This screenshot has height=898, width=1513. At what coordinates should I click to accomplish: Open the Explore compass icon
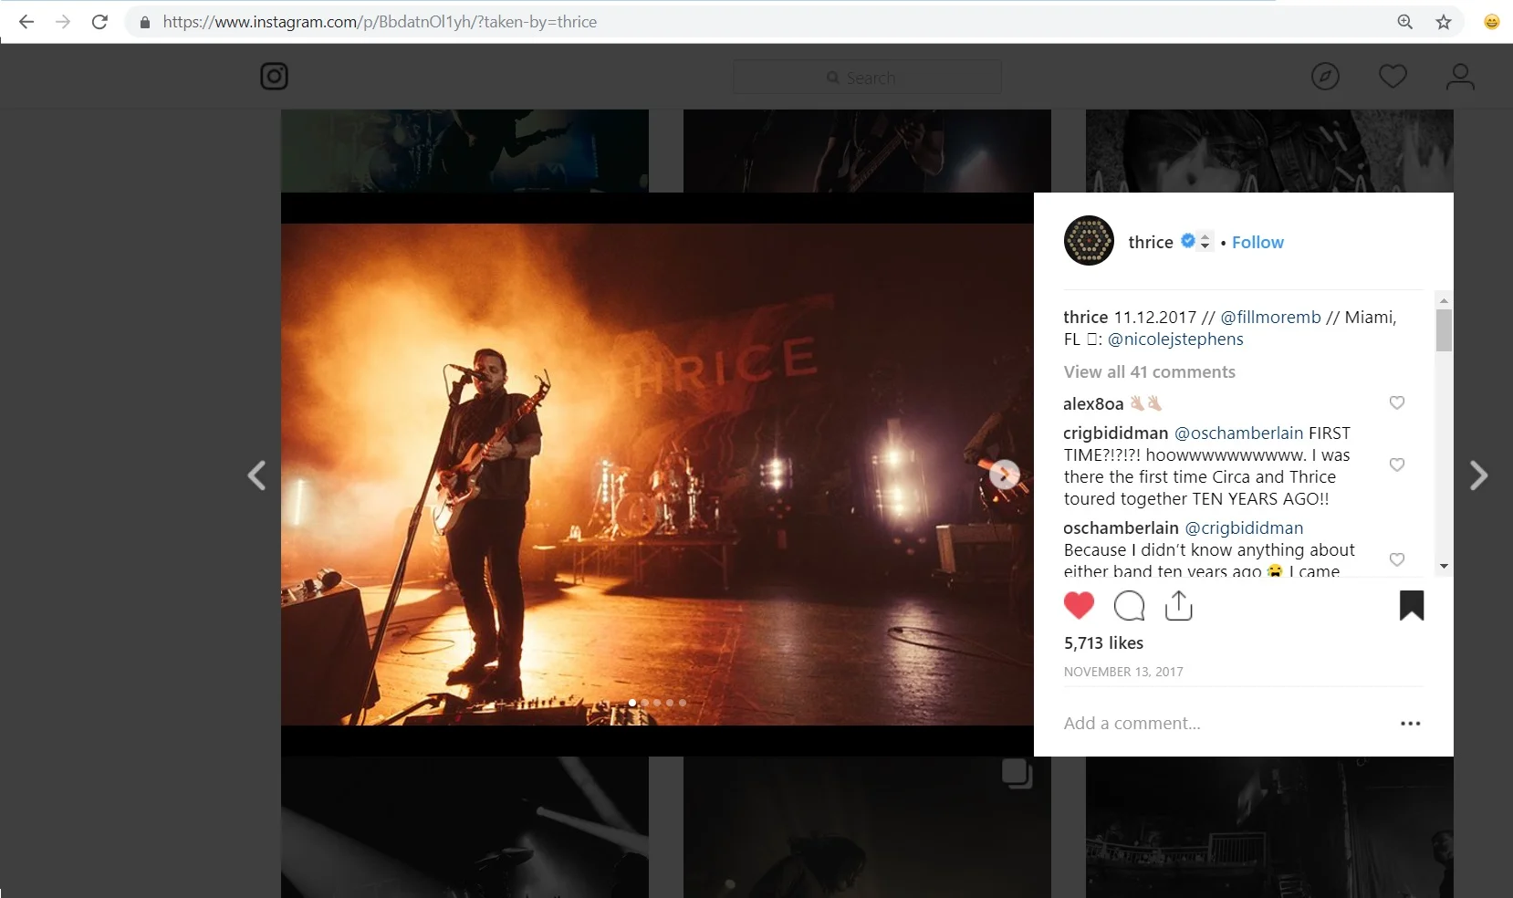click(x=1325, y=77)
